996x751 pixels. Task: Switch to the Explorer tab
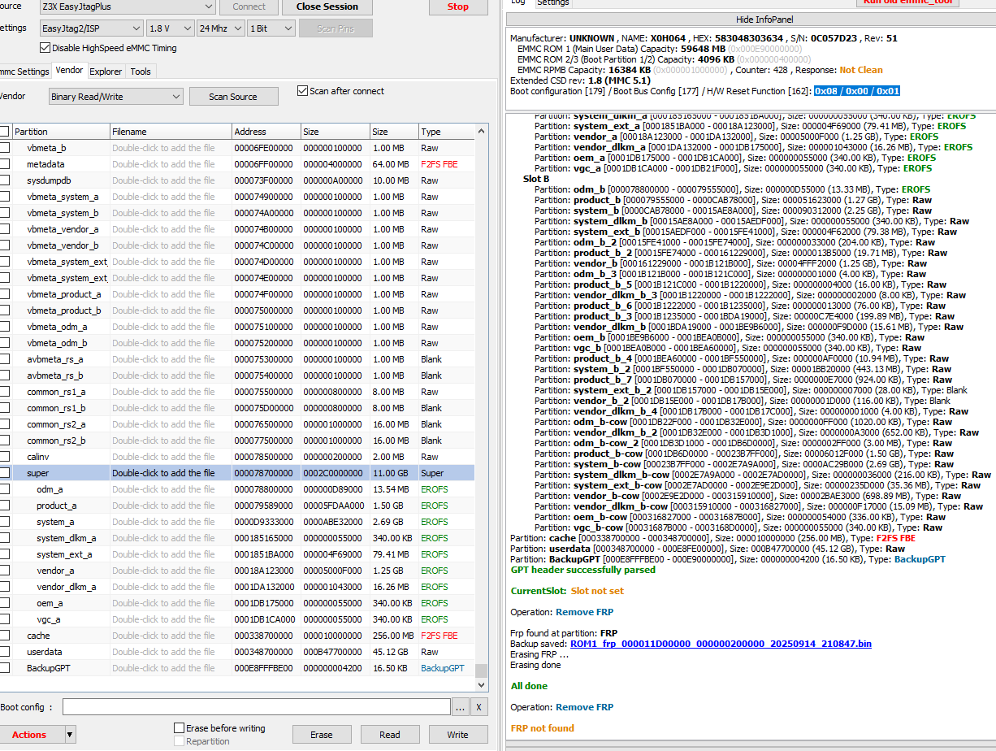(x=106, y=72)
